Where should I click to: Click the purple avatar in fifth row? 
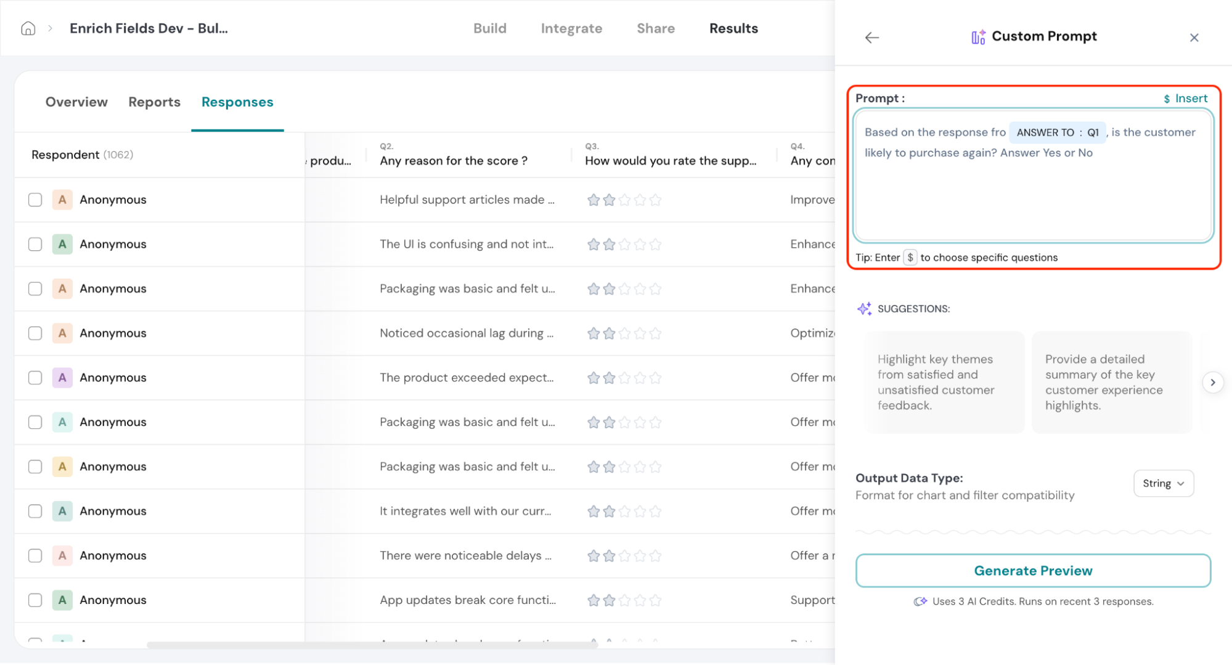(62, 378)
